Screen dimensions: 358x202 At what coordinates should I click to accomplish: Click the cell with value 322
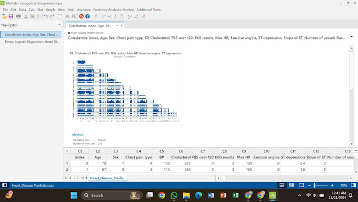click(181, 163)
